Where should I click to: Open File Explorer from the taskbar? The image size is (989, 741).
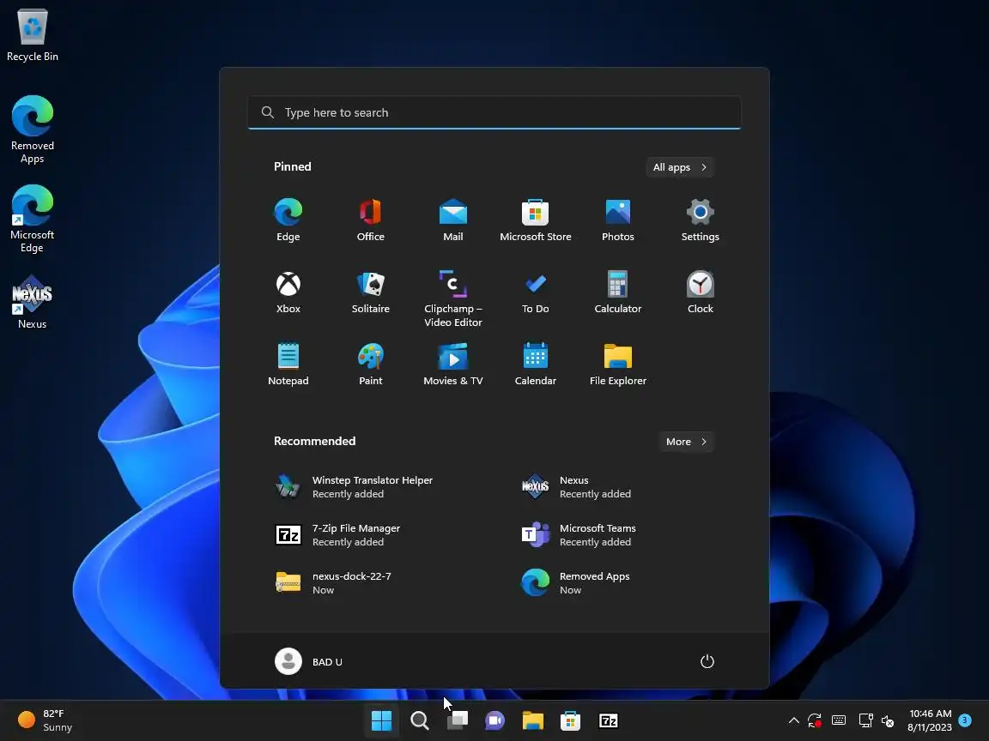pos(533,720)
